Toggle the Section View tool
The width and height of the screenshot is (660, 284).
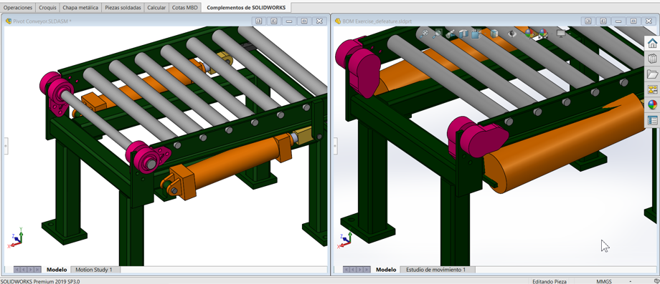point(463,34)
